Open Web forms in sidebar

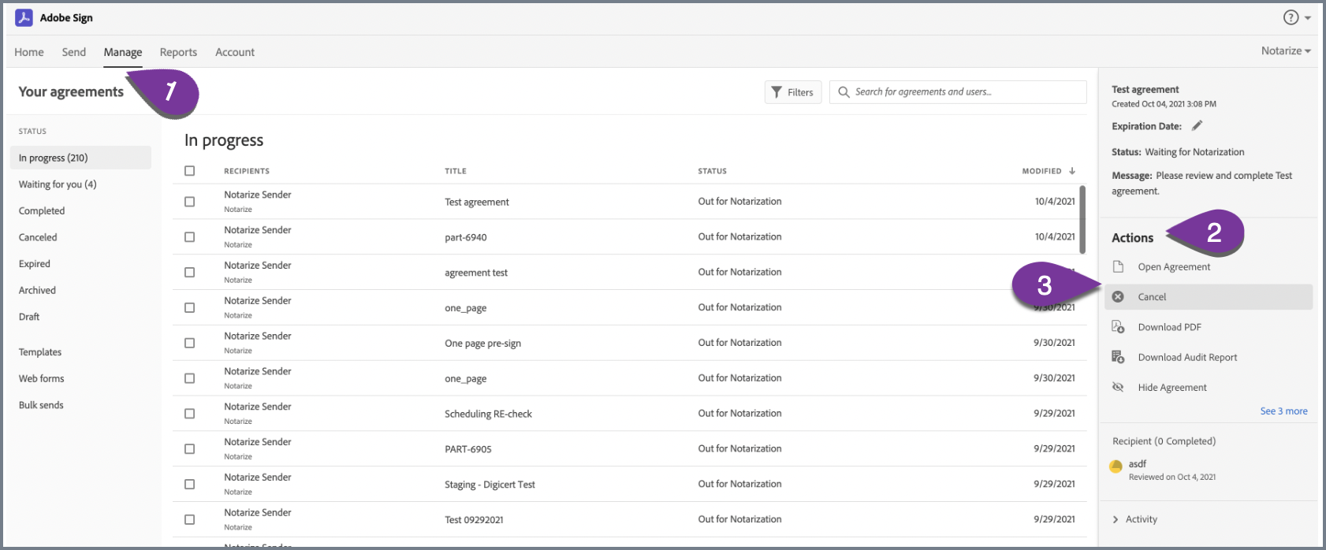coord(42,378)
